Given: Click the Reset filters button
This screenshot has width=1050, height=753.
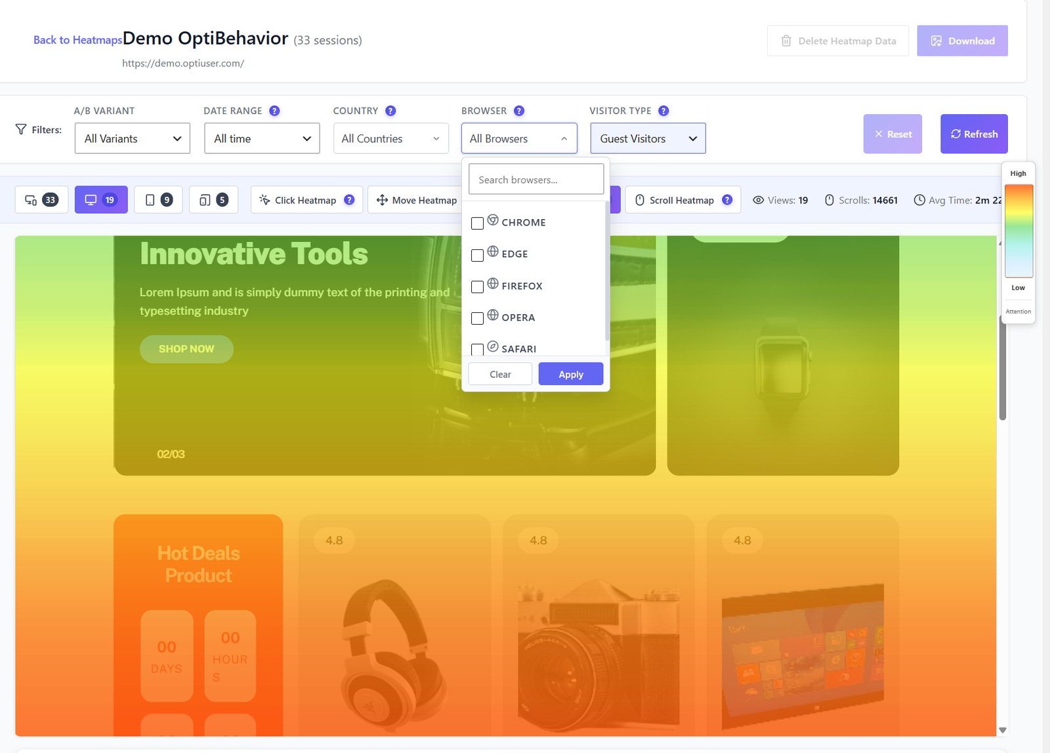Looking at the screenshot, I should (892, 134).
